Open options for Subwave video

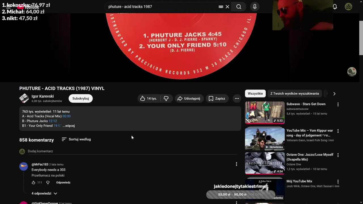point(338,105)
